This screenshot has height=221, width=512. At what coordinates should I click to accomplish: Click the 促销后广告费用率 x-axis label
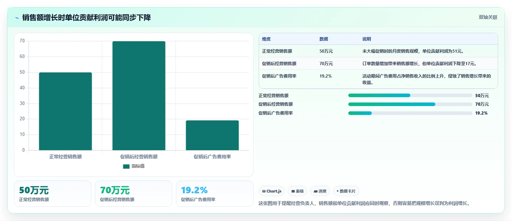[212, 157]
